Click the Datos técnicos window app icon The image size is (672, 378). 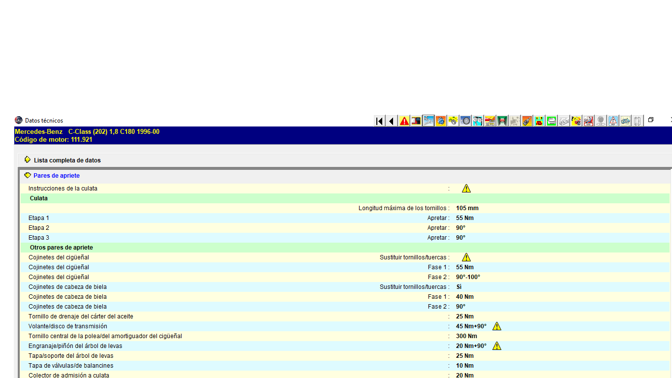[19, 120]
